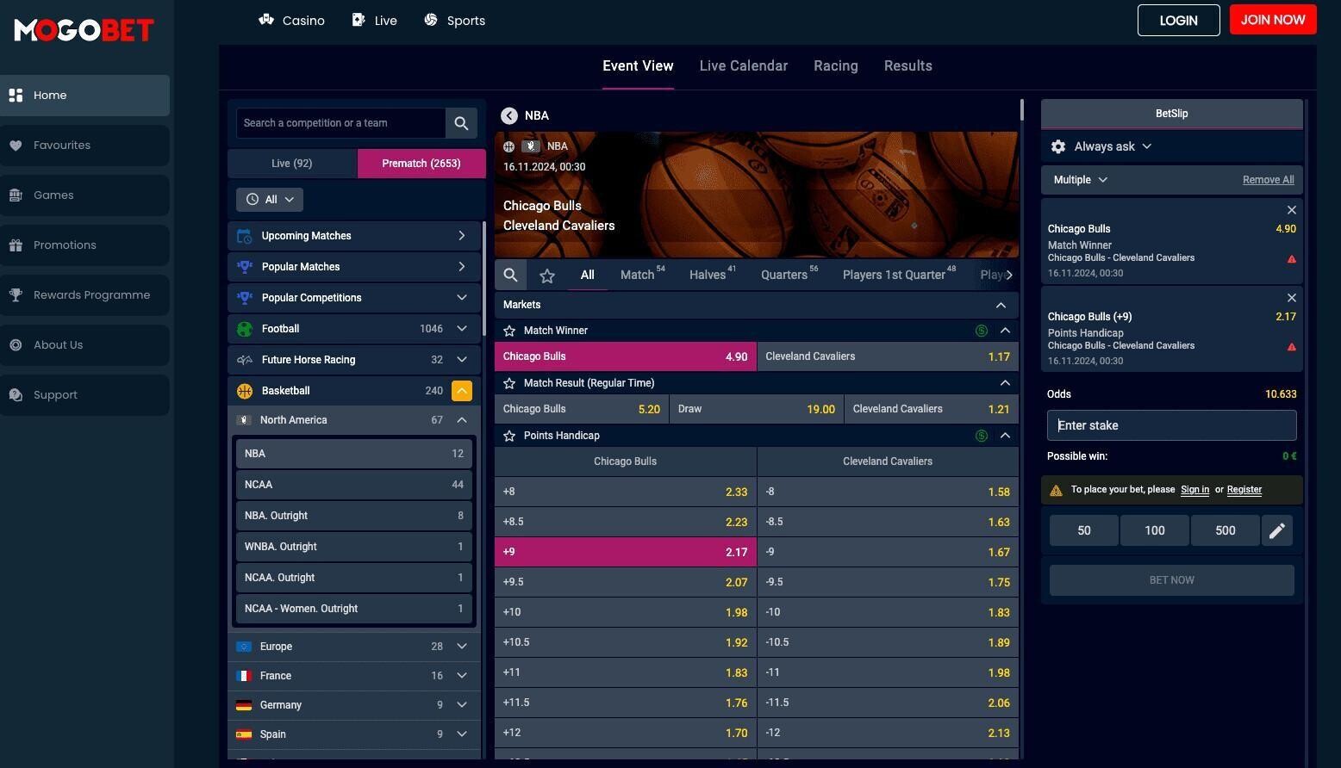Toggle Chicago Bulls +9 handicap at 2.17
Screen dimensions: 1341x768
tap(625, 552)
